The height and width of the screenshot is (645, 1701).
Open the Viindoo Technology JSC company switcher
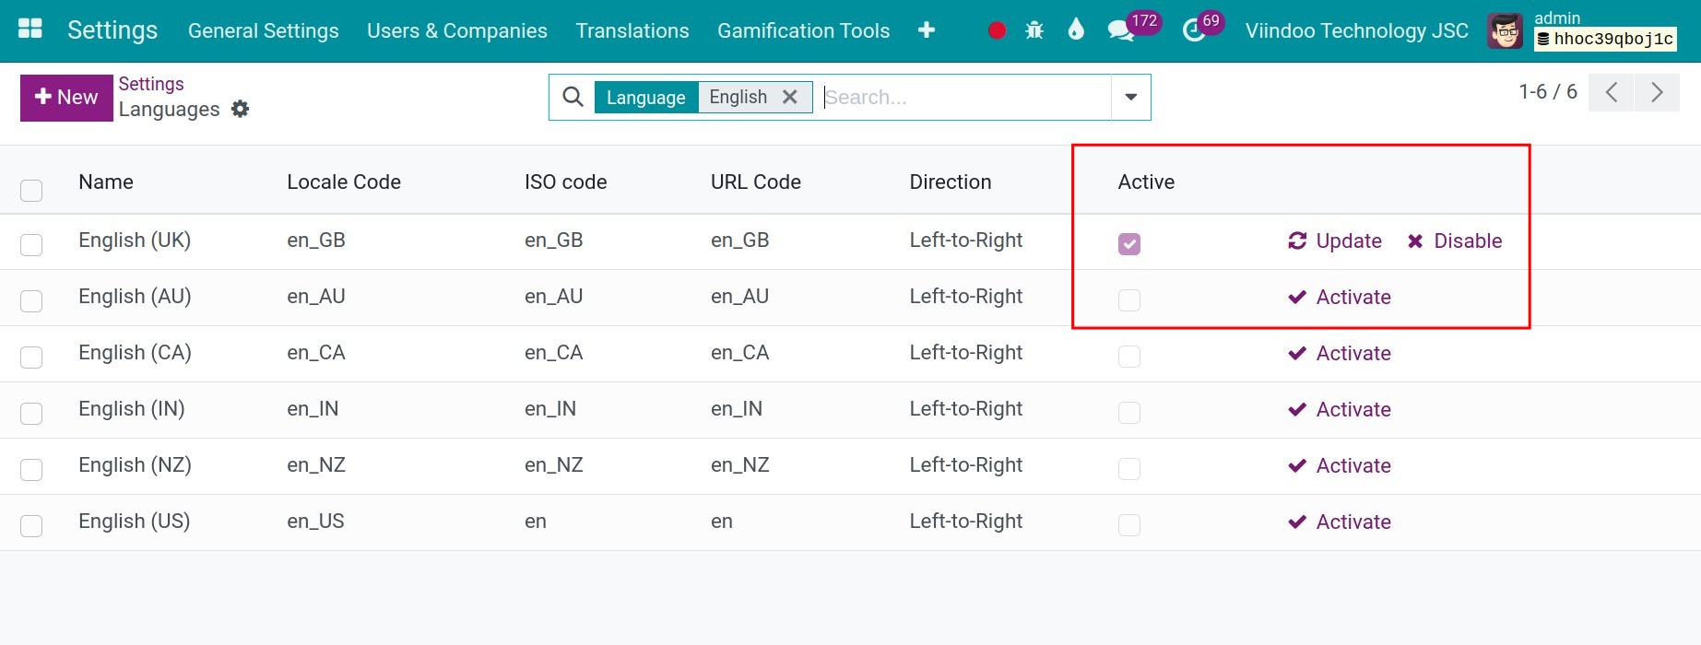(x=1356, y=30)
